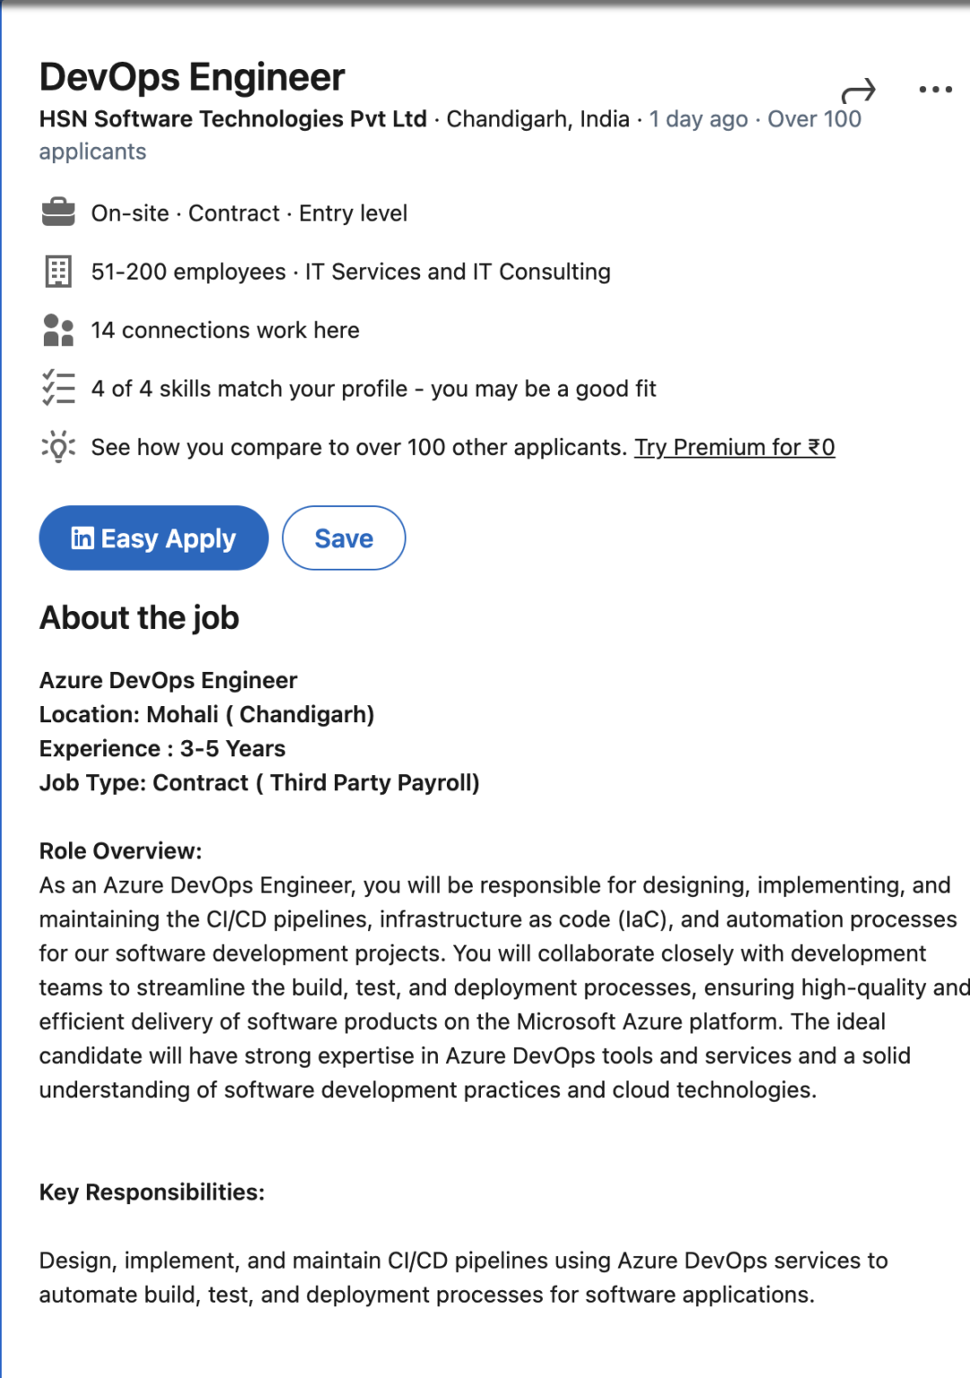Open the Try Premium for ₹0 link
Viewport: 970px width, 1378px height.
(734, 447)
